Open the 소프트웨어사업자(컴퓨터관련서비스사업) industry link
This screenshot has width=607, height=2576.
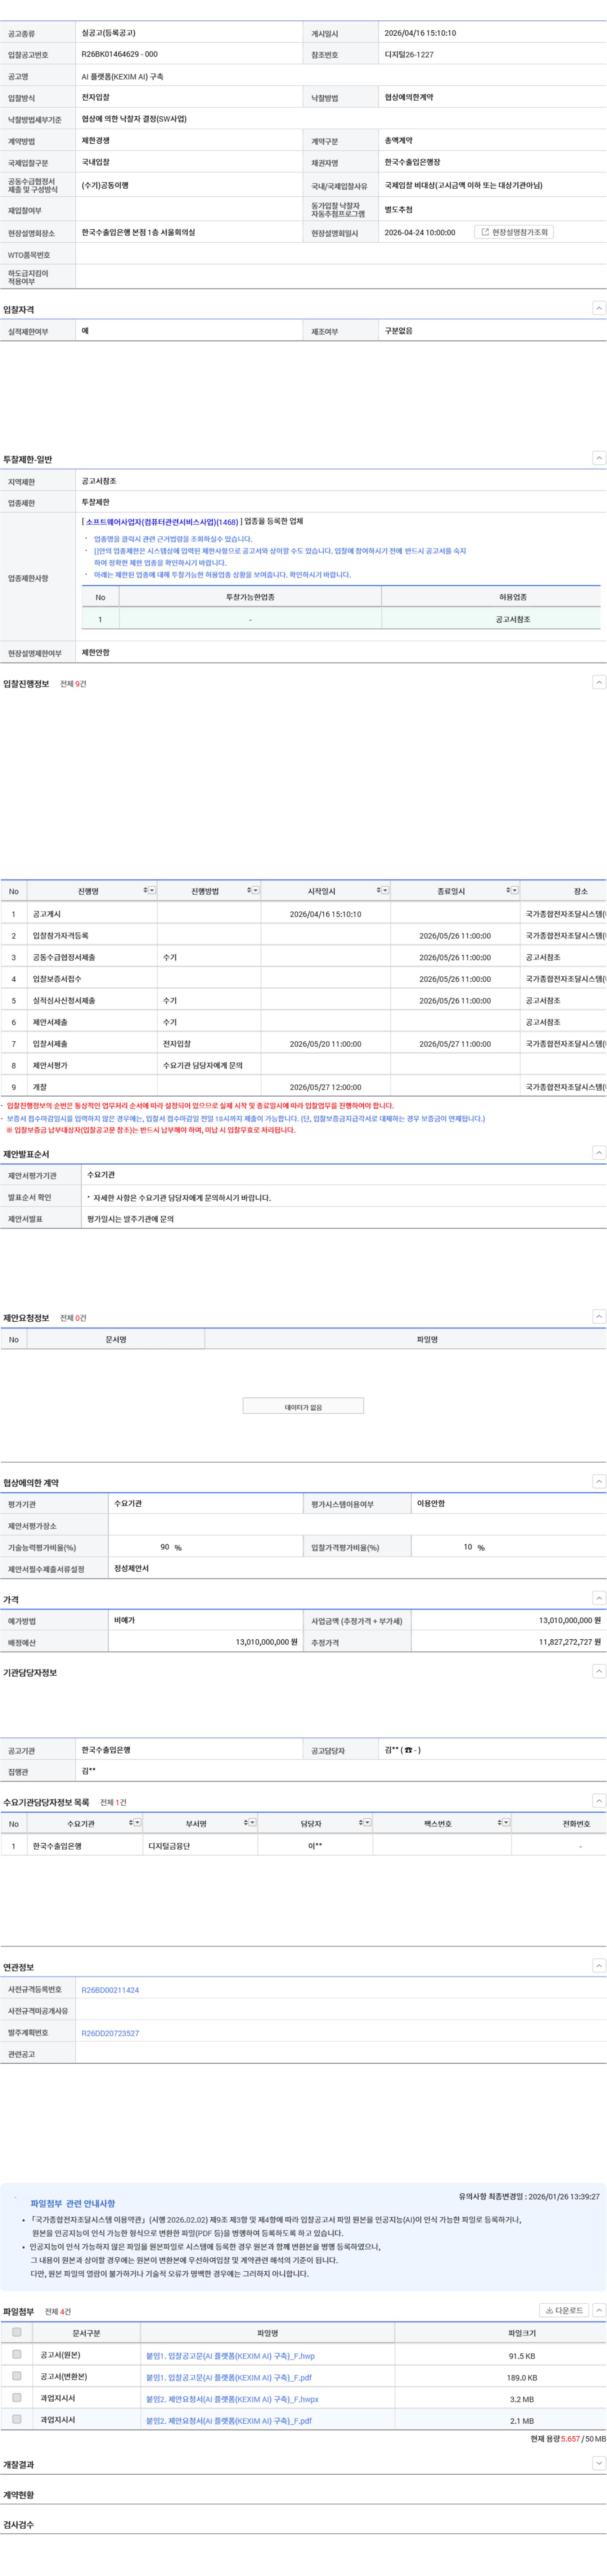[x=162, y=522]
